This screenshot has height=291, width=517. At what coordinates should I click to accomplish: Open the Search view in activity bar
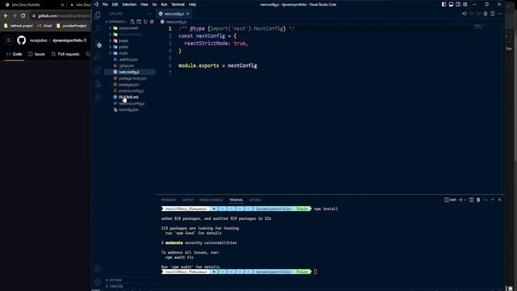pos(98,29)
